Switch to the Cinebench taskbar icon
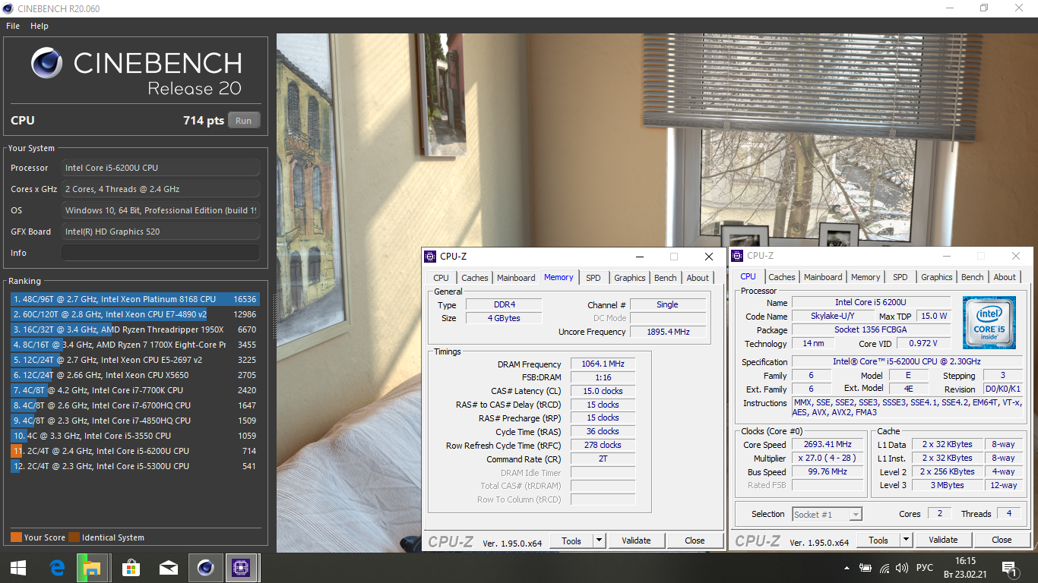The width and height of the screenshot is (1038, 583). [x=205, y=568]
